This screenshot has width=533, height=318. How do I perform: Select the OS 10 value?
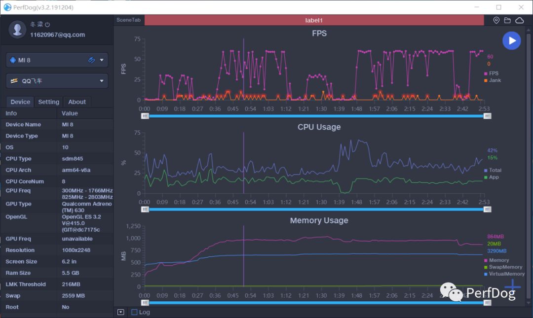coord(65,147)
